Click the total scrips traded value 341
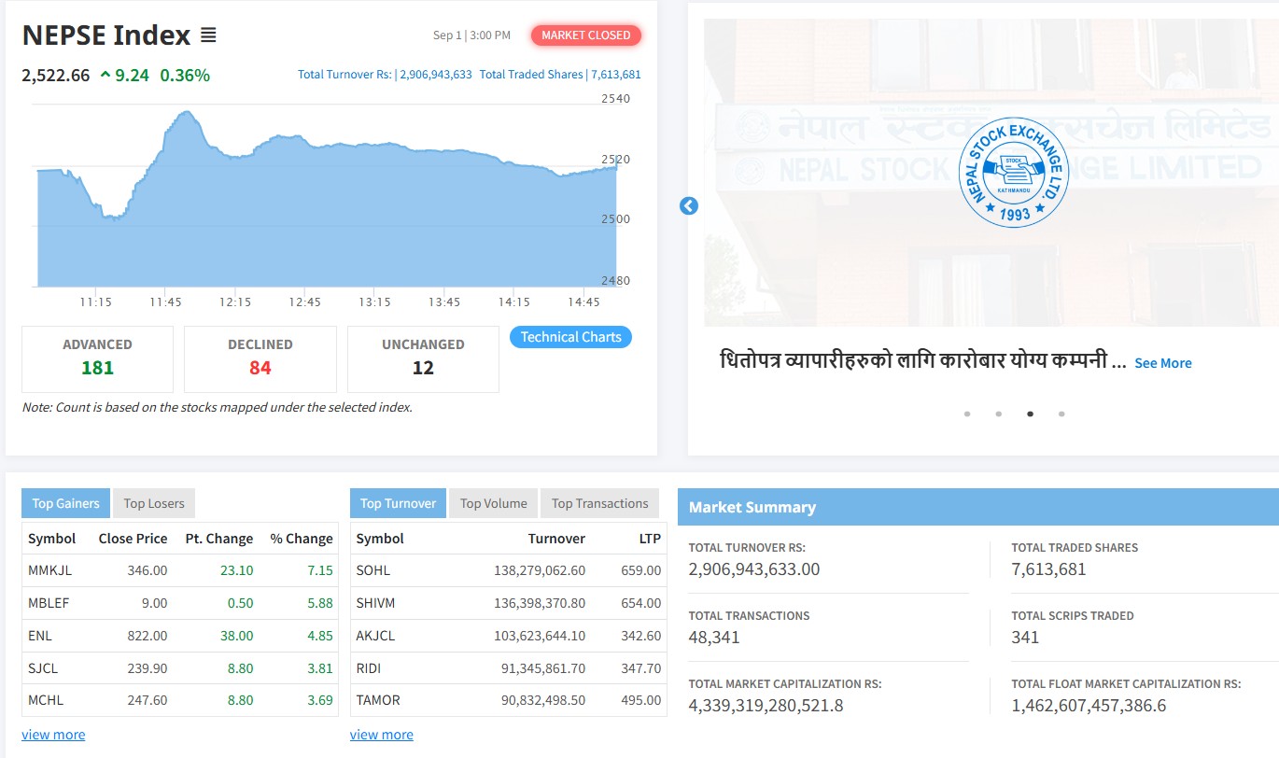The width and height of the screenshot is (1279, 758). pos(1025,638)
